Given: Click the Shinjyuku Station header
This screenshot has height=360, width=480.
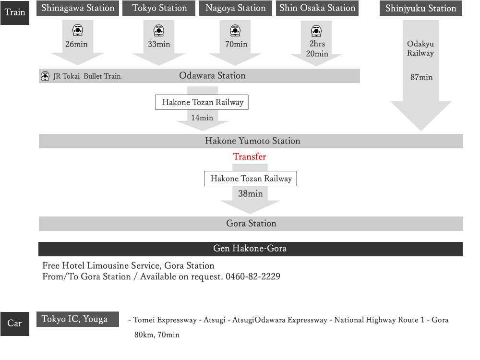Looking at the screenshot, I should 421,8.
